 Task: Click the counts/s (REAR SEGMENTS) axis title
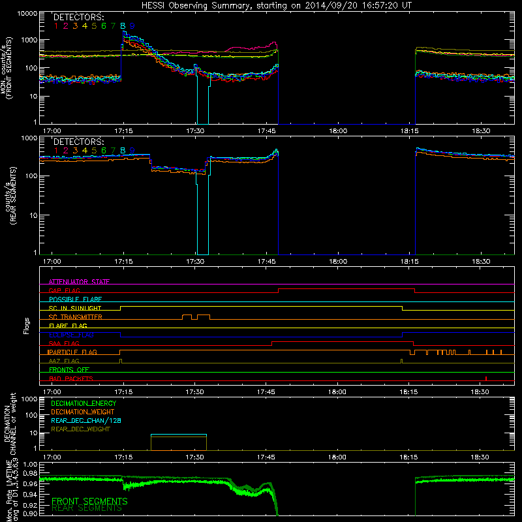tap(10, 196)
